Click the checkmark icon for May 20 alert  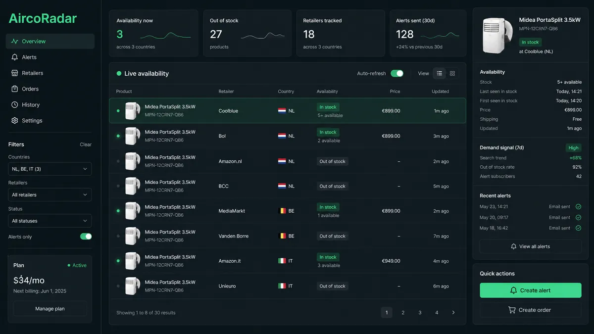click(x=578, y=217)
